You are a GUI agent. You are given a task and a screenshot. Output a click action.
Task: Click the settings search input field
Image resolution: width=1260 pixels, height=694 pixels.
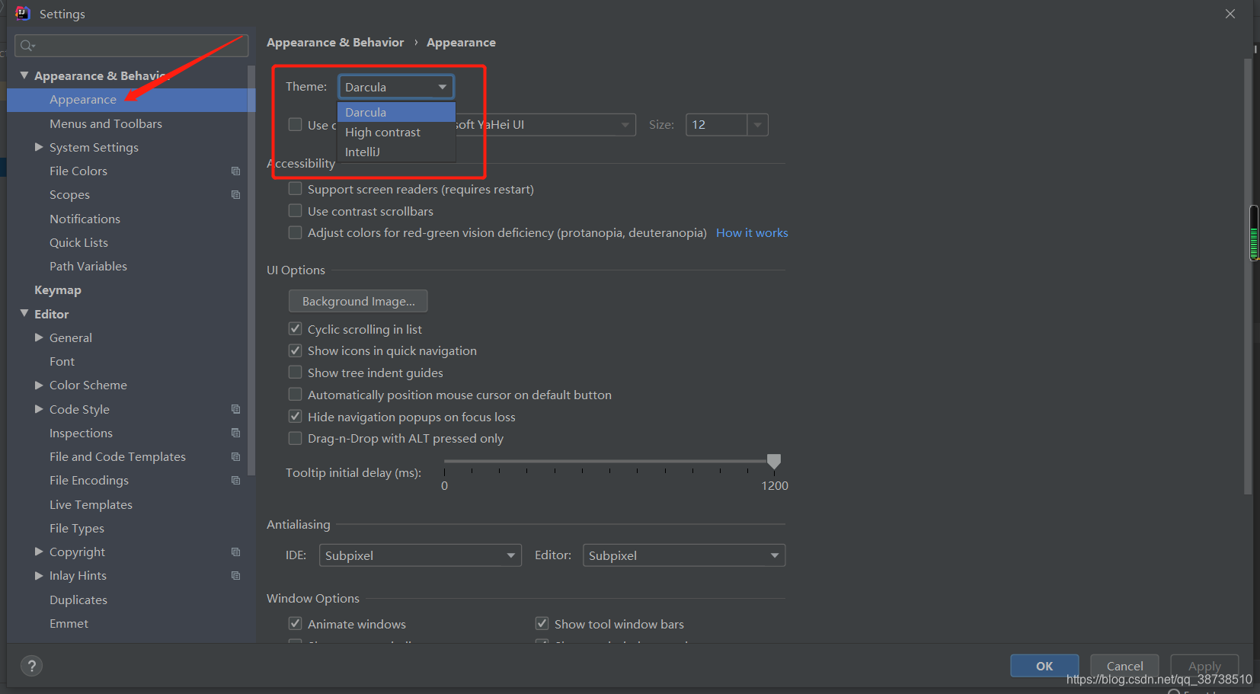pyautogui.click(x=131, y=46)
